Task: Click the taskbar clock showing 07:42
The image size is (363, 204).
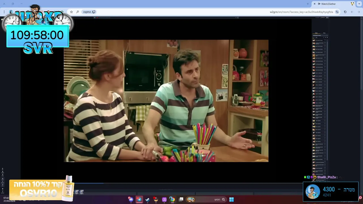Action: pyautogui.click(x=6, y=198)
